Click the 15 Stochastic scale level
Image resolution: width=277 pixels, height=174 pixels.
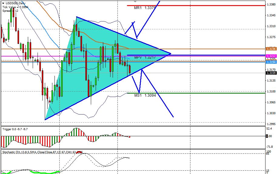point(268,170)
